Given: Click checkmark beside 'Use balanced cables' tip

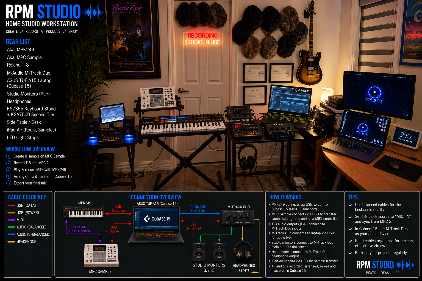Looking at the screenshot, I should 350,205.
